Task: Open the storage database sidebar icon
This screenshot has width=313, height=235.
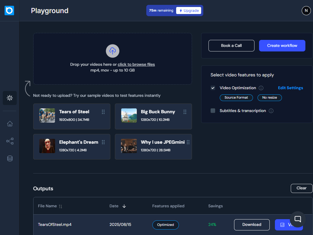Action: (10, 159)
